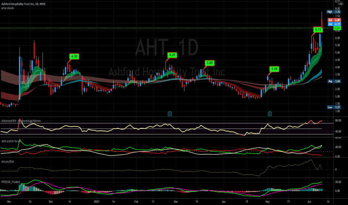The height and width of the screenshot is (205, 348).
Task: Select the 3.44 price label
Action: [274, 69]
